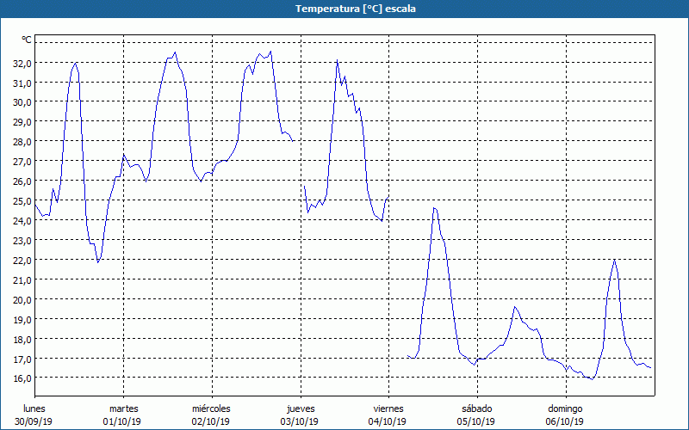Click the 27,0 value on temperature axis

pyautogui.click(x=22, y=162)
